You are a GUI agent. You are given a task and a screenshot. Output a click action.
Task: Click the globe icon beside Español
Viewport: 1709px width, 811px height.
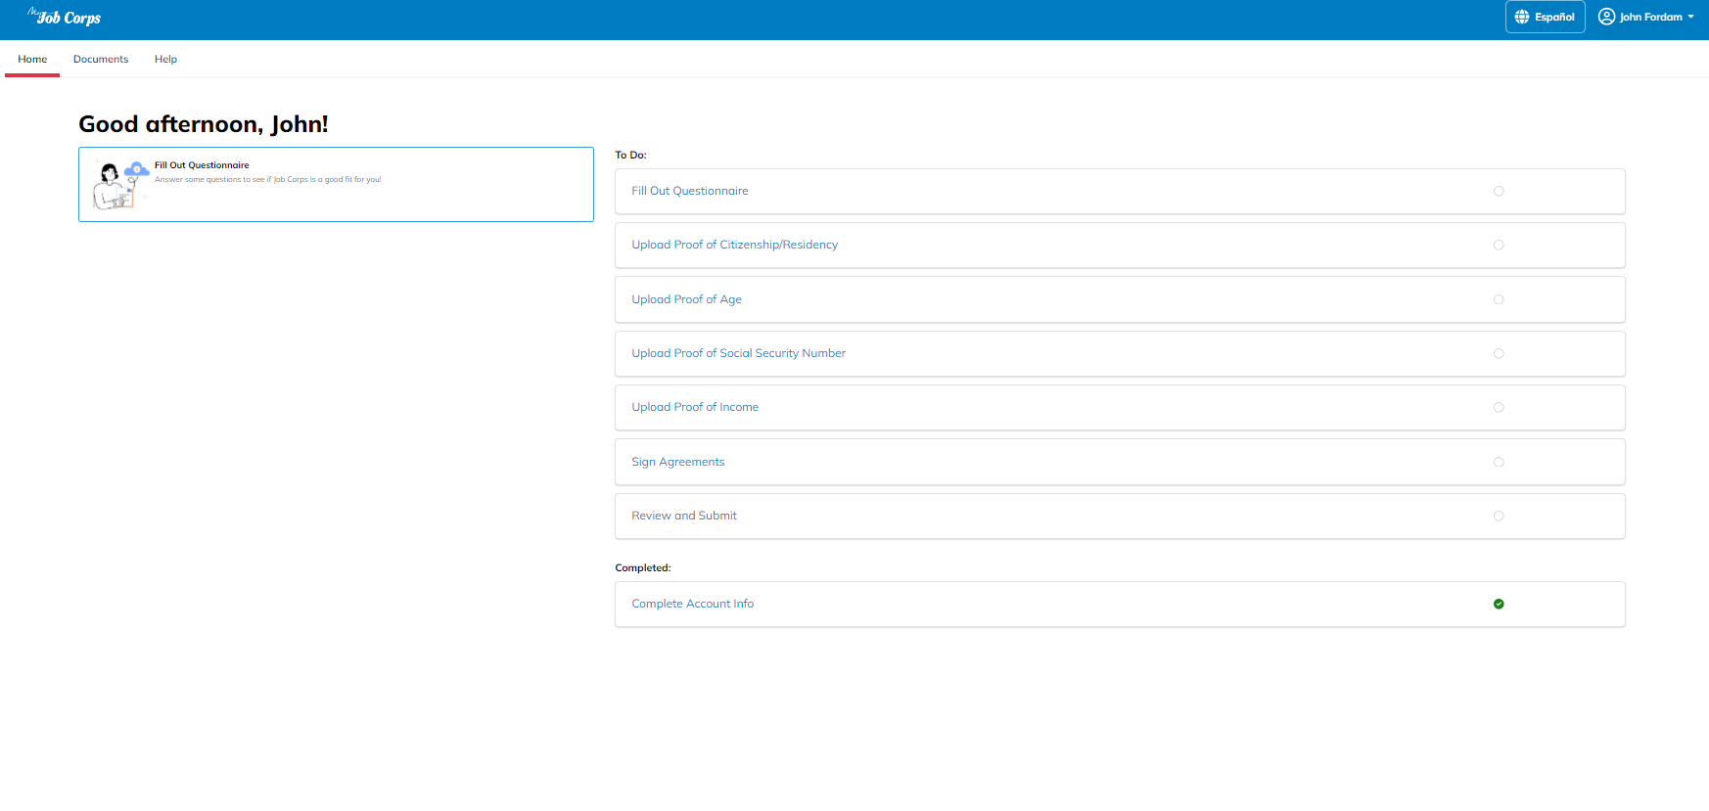click(x=1521, y=17)
